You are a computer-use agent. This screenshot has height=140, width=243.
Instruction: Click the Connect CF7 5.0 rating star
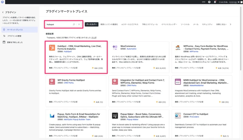221,136
